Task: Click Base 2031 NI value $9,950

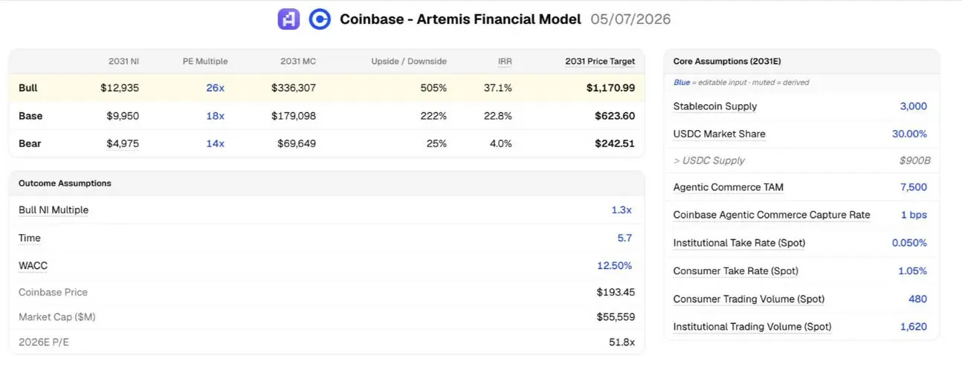Action: click(x=123, y=116)
